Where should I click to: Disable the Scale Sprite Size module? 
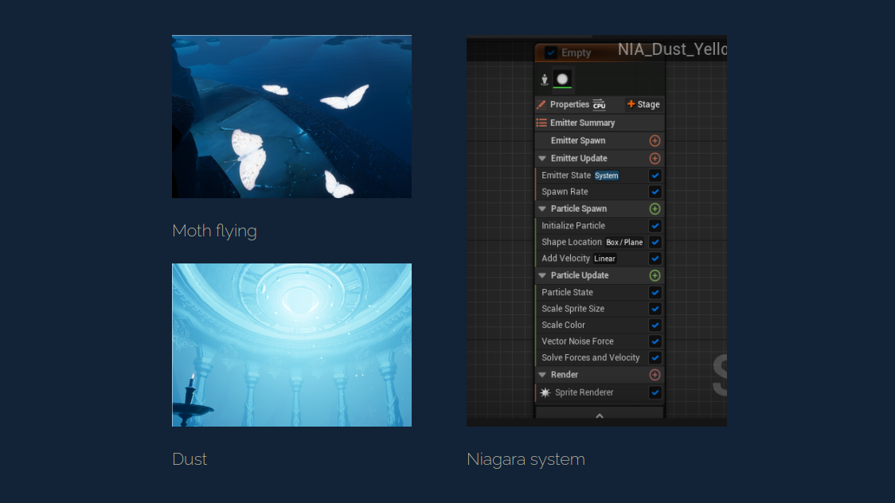(655, 309)
